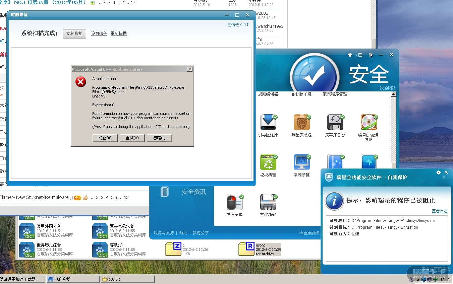Click the 设为信任 set as trusted link
This screenshot has height=284, width=453.
click(99, 33)
